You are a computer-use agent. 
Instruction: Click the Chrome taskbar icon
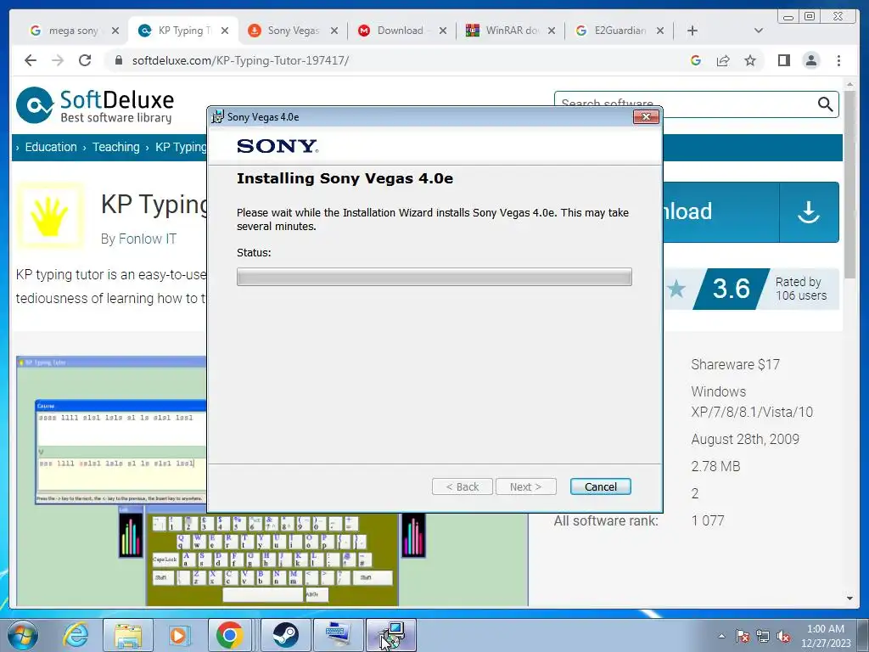(x=230, y=635)
